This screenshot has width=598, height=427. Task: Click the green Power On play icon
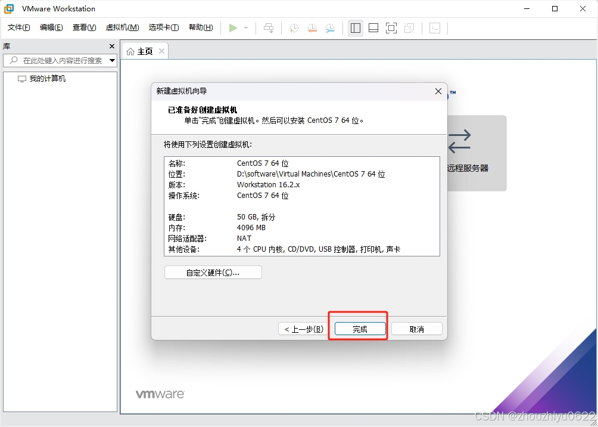point(233,28)
